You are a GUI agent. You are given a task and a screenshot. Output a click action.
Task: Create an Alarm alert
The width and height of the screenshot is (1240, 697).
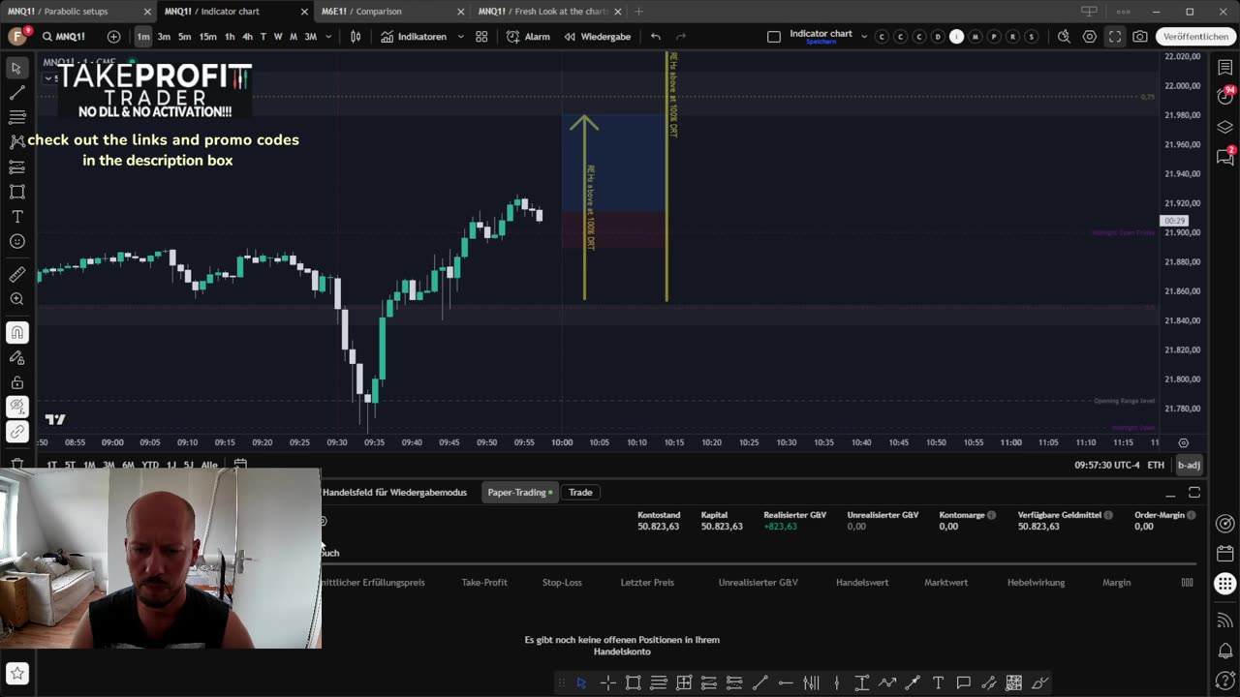[528, 37]
